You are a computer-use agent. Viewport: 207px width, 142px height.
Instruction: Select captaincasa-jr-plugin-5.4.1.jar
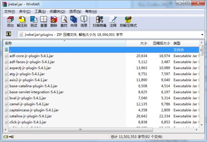(x=34, y=110)
